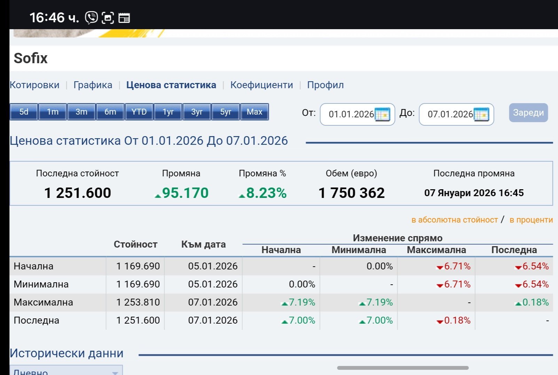Open the 'От' start date calendar icon
This screenshot has width=558, height=375.
pos(382,114)
